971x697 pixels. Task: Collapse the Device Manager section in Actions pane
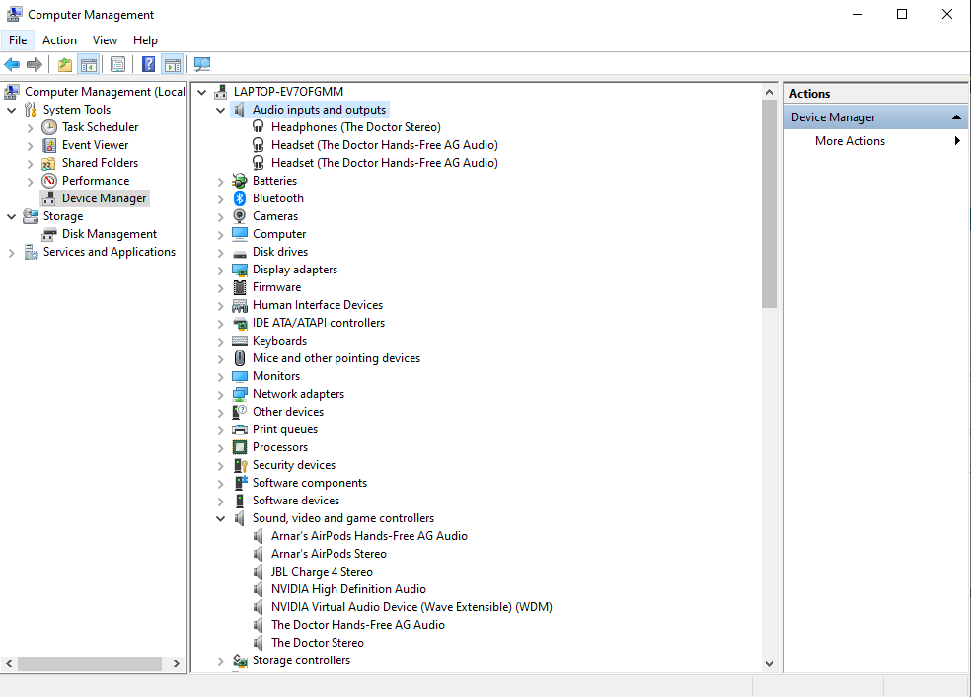956,117
